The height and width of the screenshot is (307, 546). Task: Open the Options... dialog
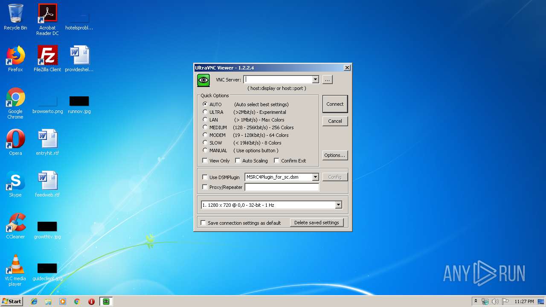(335, 155)
